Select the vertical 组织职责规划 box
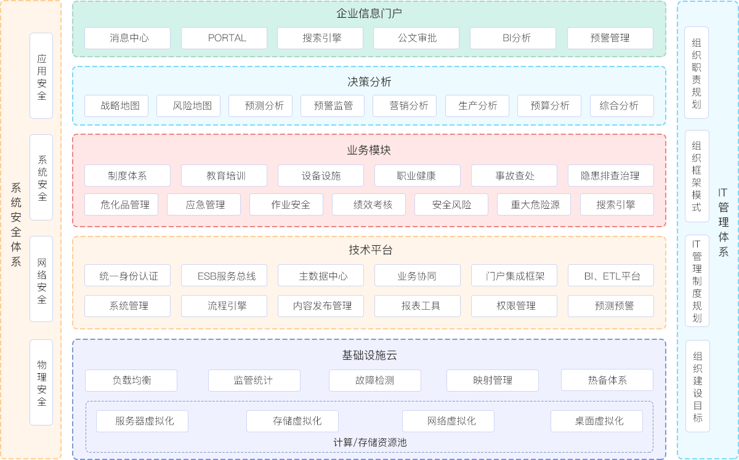Viewport: 739px width, 460px height. point(697,73)
